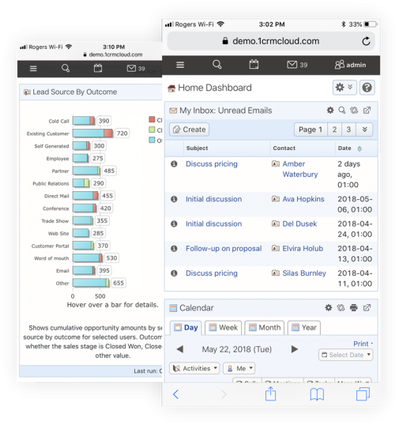Click red legend swatch in chart

[152, 119]
